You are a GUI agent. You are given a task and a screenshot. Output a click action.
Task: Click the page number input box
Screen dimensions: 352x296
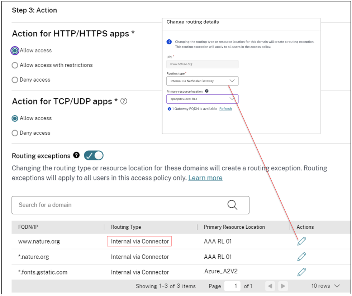tap(233, 286)
